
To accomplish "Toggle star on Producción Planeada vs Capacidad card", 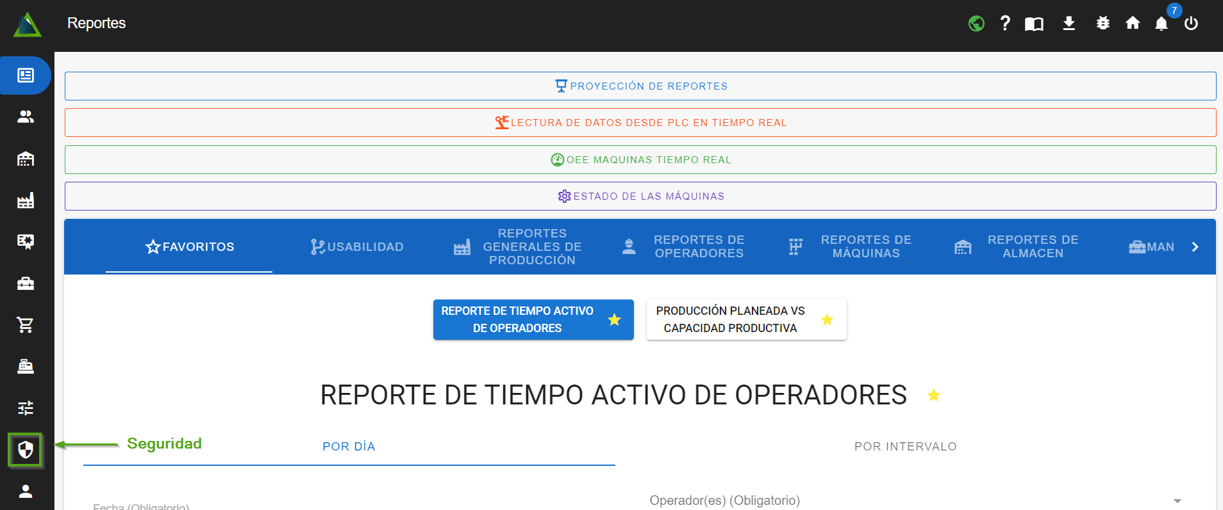I will [x=827, y=319].
